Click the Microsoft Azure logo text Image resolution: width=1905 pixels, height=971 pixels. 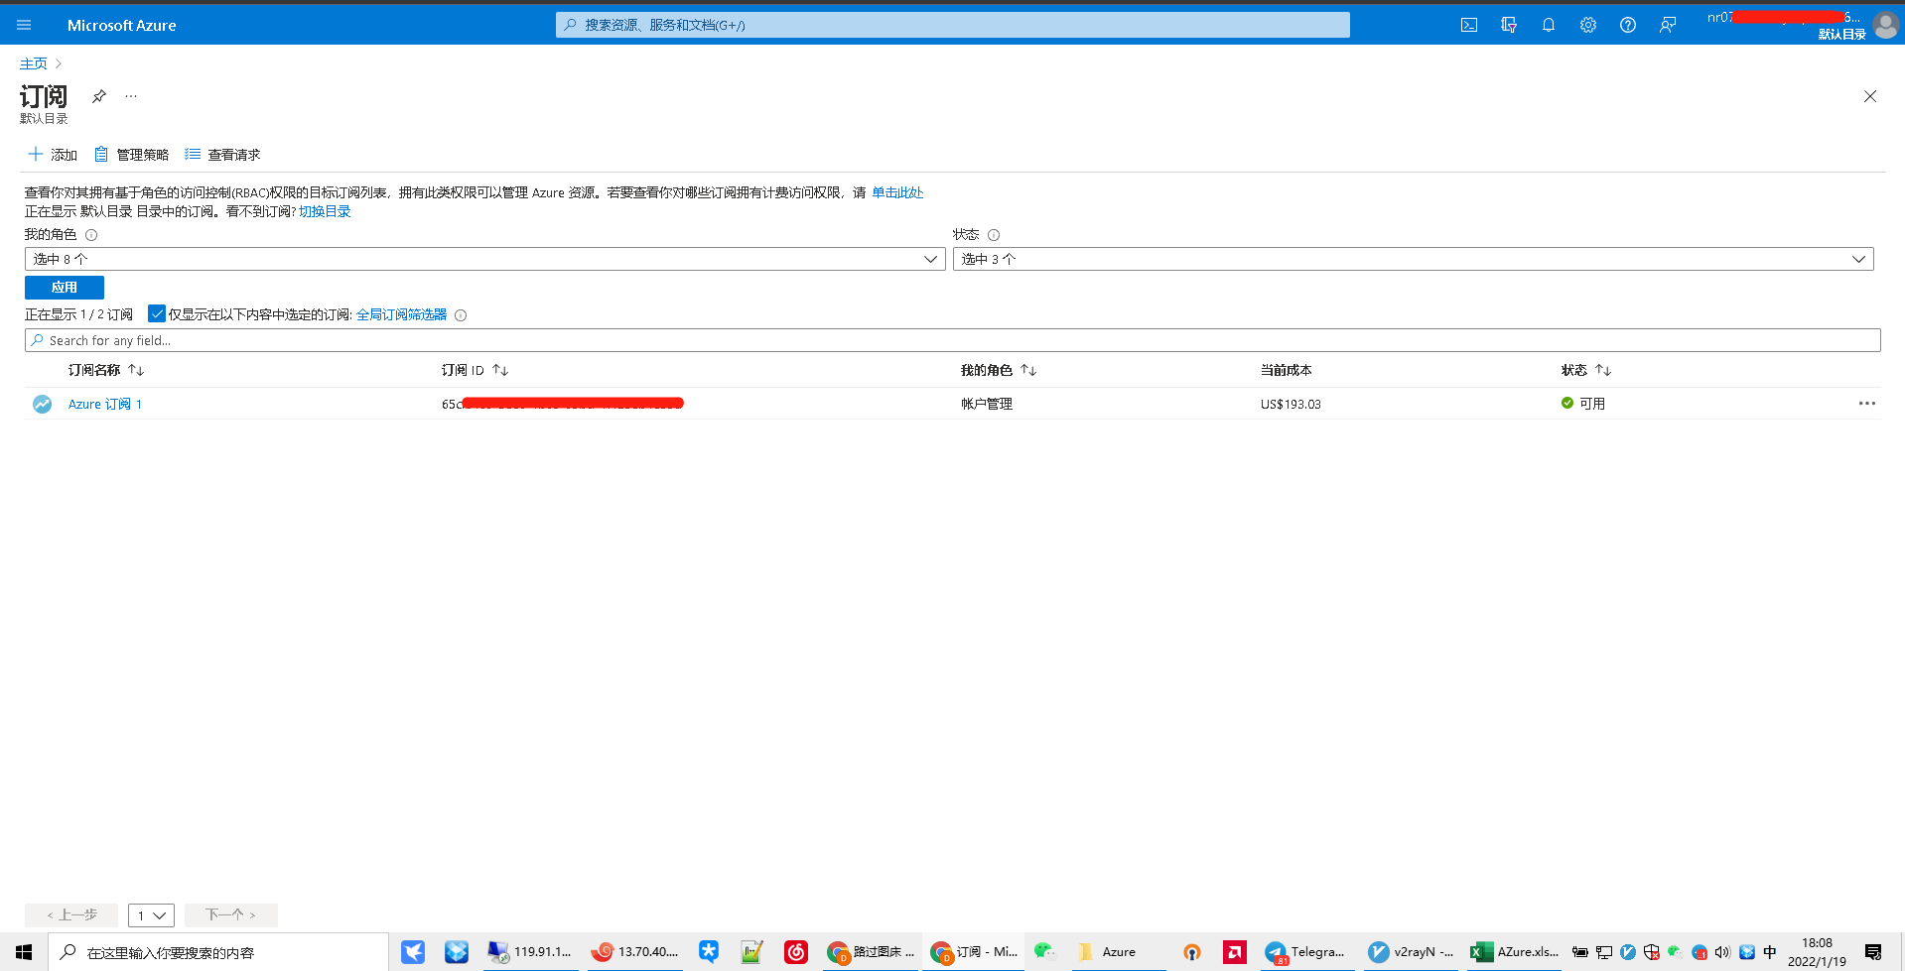pos(121,25)
